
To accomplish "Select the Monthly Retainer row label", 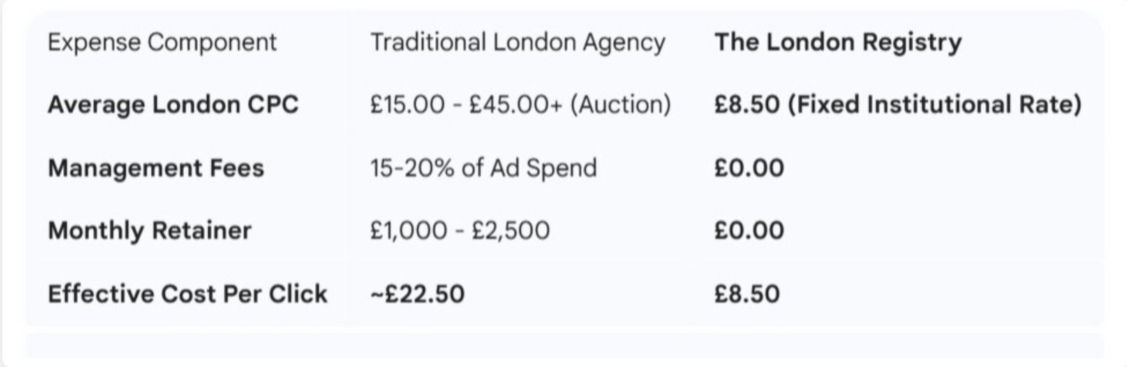I will click(150, 231).
